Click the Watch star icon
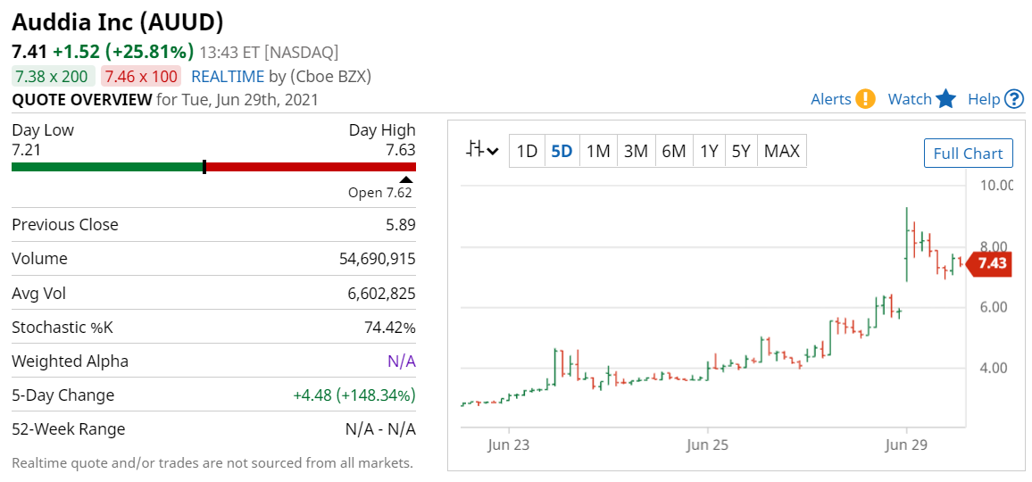 coord(945,99)
